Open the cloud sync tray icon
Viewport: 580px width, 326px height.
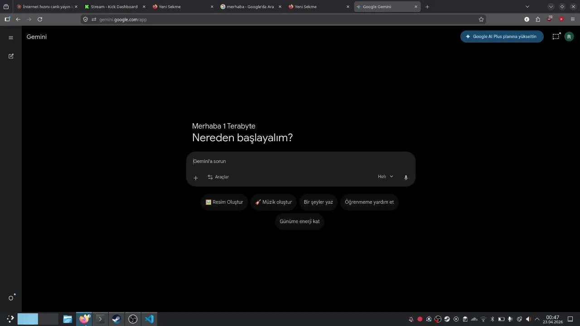[x=474, y=319]
